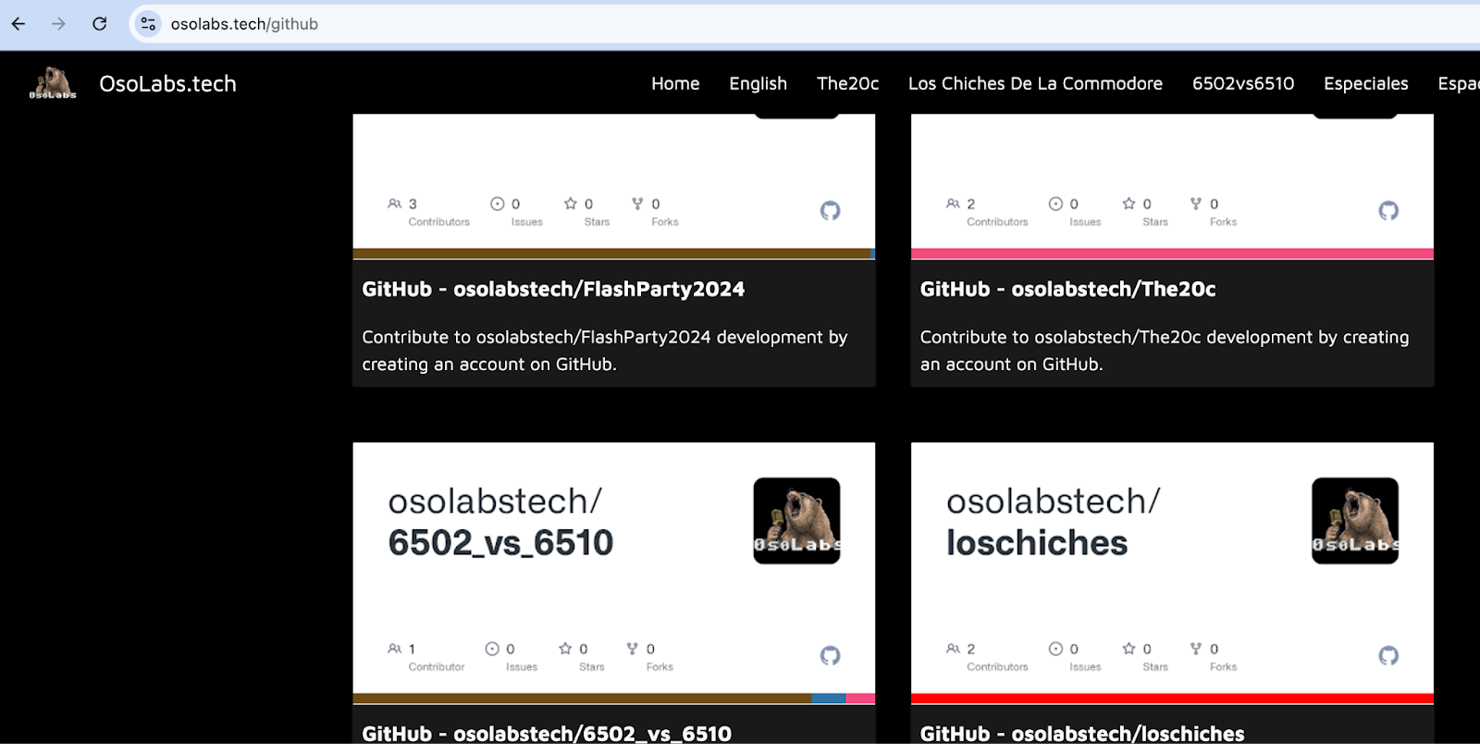Select the English menu item
1480x744 pixels.
(758, 83)
